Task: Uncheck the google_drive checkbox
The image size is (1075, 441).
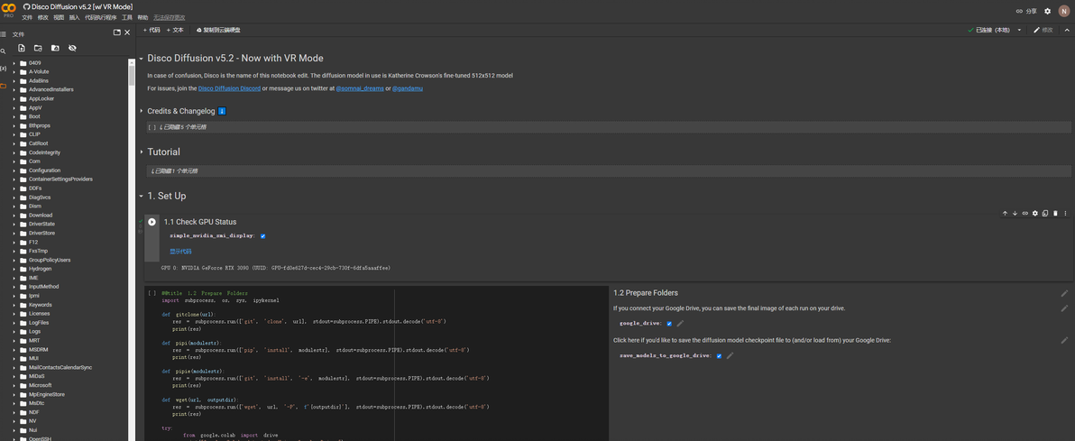Action: coord(669,323)
